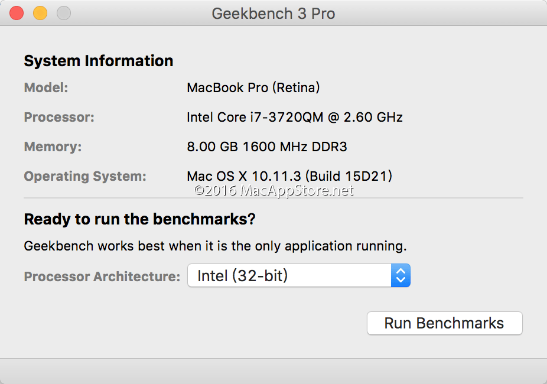
Task: Click the Geekbench 3 Pro window title
Action: click(273, 14)
